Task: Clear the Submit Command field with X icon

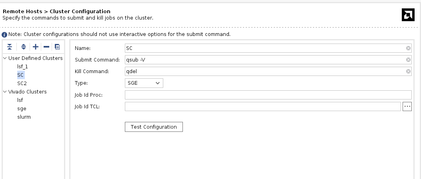Action: [408, 60]
